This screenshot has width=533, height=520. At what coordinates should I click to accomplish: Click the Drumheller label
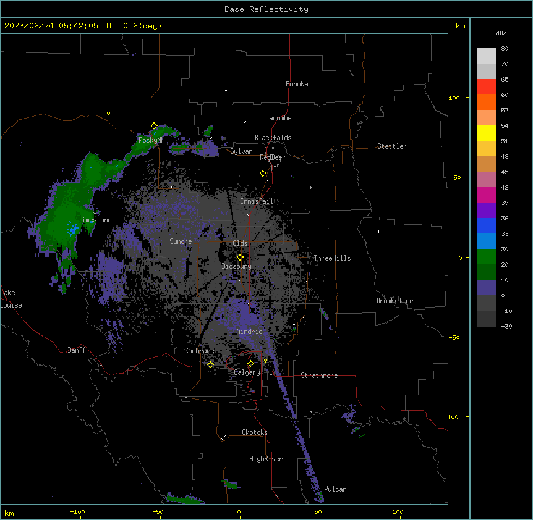pos(394,301)
